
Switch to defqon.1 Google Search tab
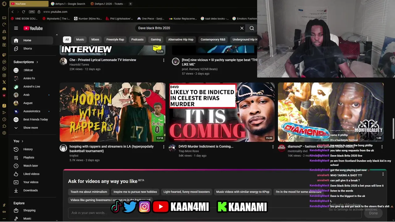pyautogui.click(x=68, y=4)
